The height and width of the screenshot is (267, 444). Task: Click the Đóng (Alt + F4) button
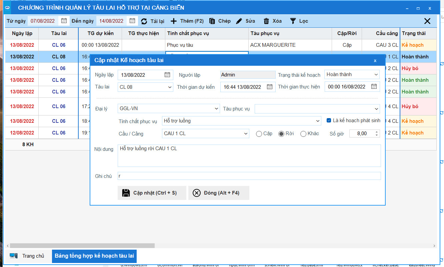click(219, 193)
